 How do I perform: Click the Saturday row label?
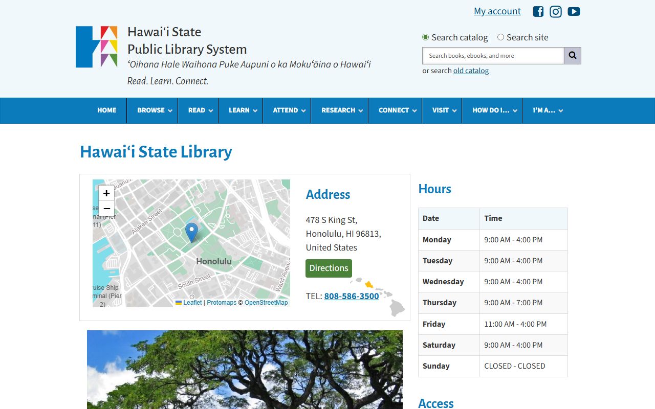point(439,345)
